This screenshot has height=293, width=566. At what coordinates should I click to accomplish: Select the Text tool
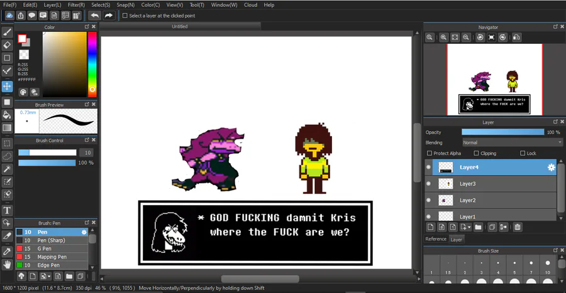7,210
